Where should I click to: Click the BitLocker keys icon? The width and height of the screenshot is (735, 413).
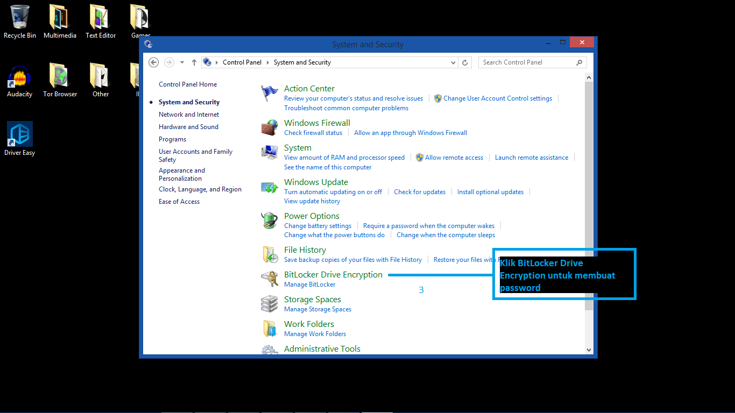click(x=270, y=279)
